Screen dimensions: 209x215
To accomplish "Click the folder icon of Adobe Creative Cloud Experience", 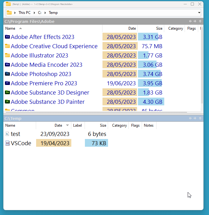I will click(x=7, y=46).
